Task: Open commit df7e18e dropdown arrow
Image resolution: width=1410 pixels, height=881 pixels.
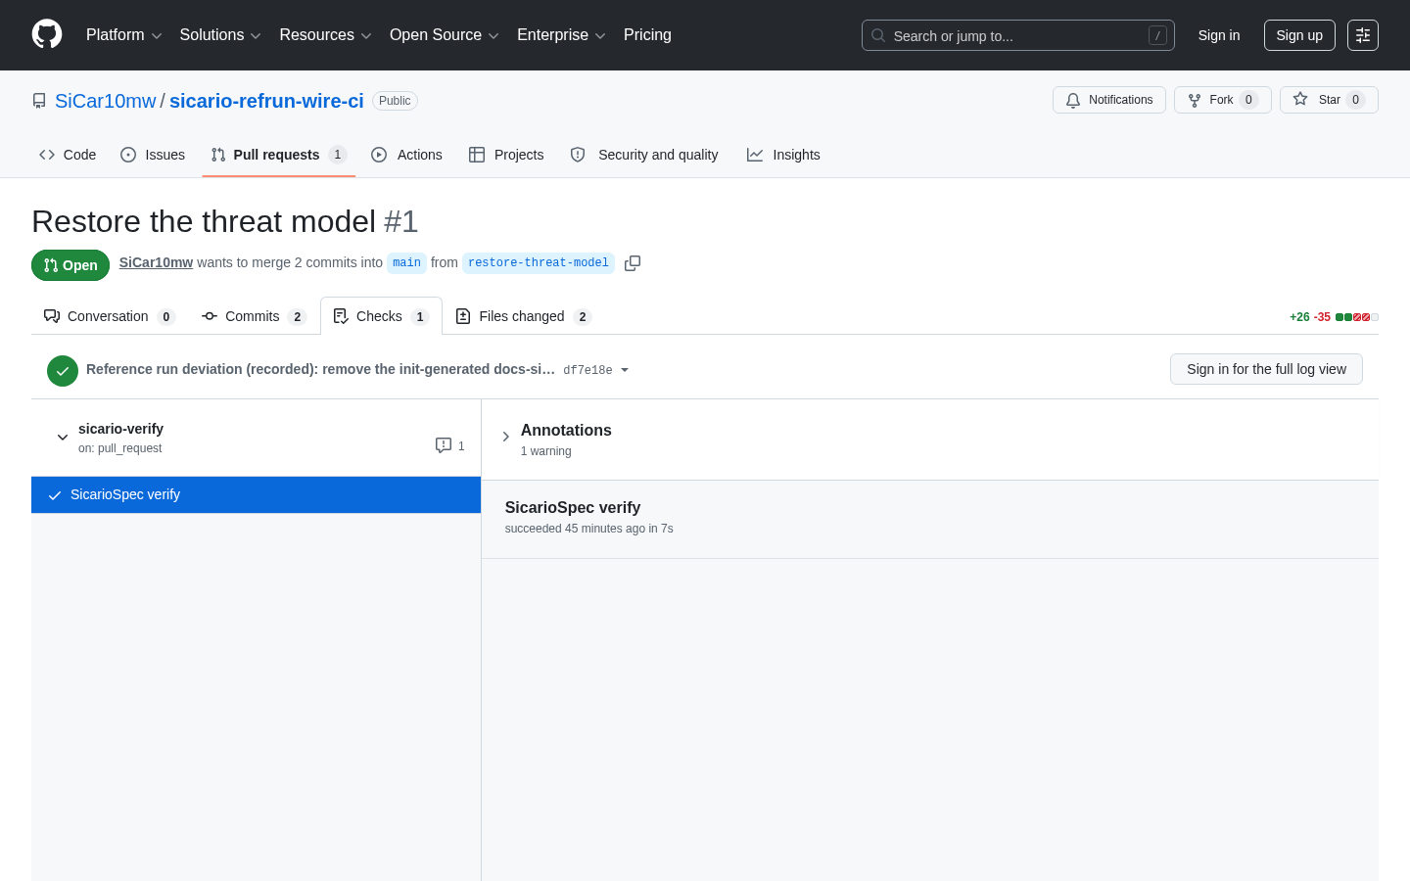Action: (625, 370)
